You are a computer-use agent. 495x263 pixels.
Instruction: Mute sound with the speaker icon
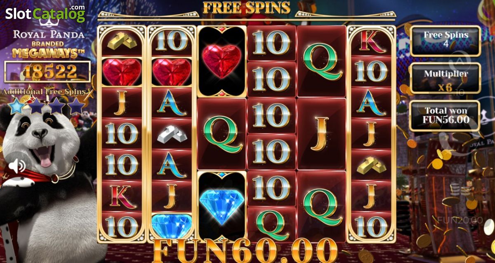coord(17,166)
